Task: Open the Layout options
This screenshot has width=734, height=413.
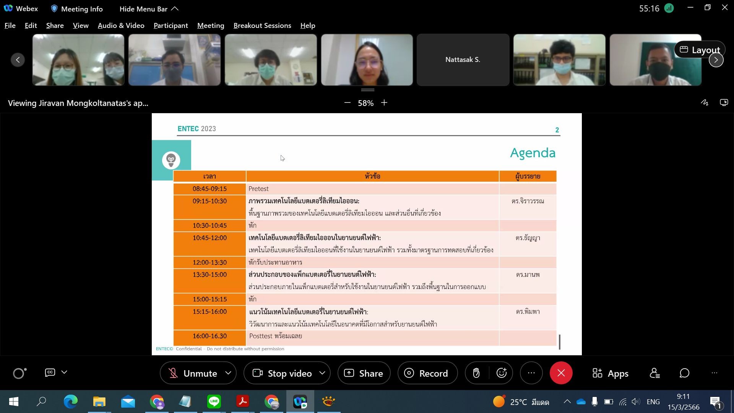Action: pyautogui.click(x=700, y=50)
